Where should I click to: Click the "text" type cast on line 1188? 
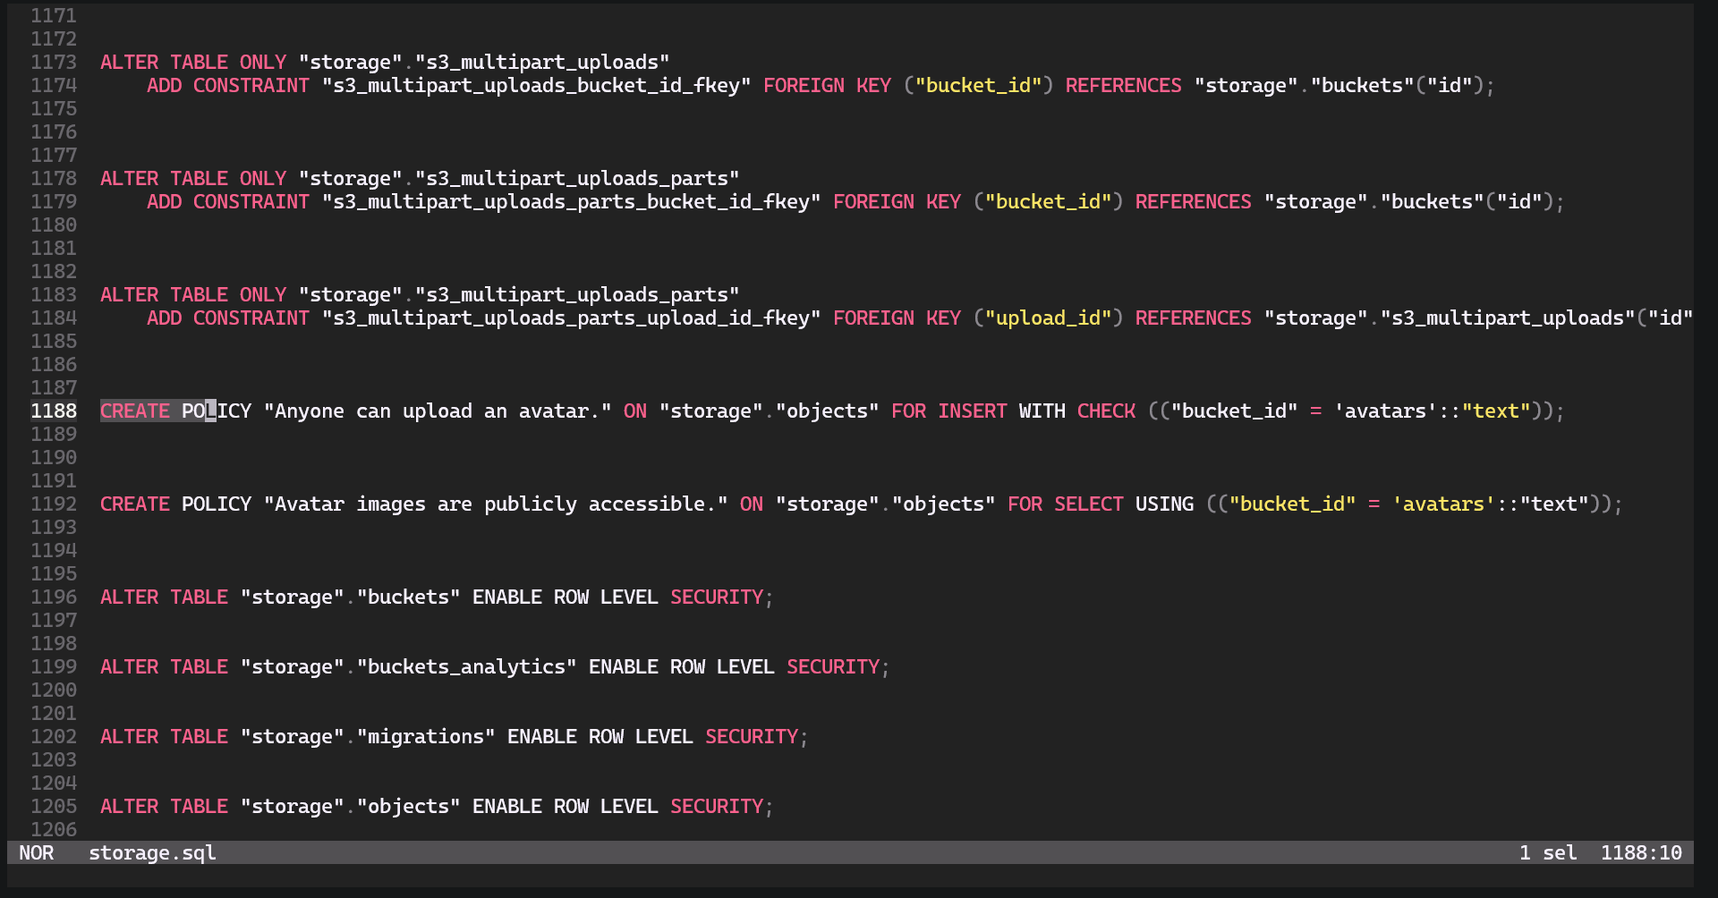[x=1496, y=411]
